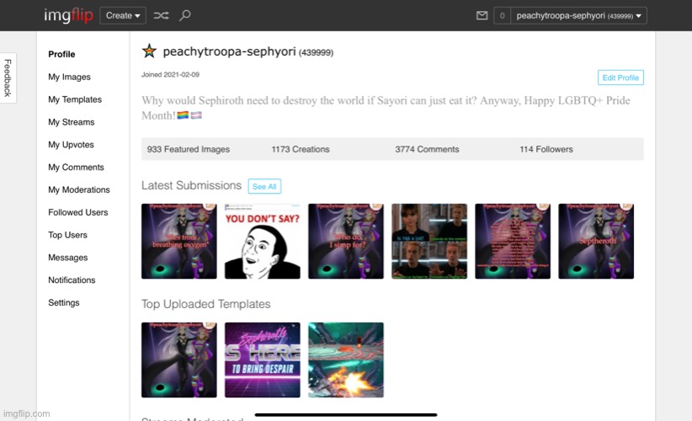Click the Joined 2021-02-09 text

170,75
